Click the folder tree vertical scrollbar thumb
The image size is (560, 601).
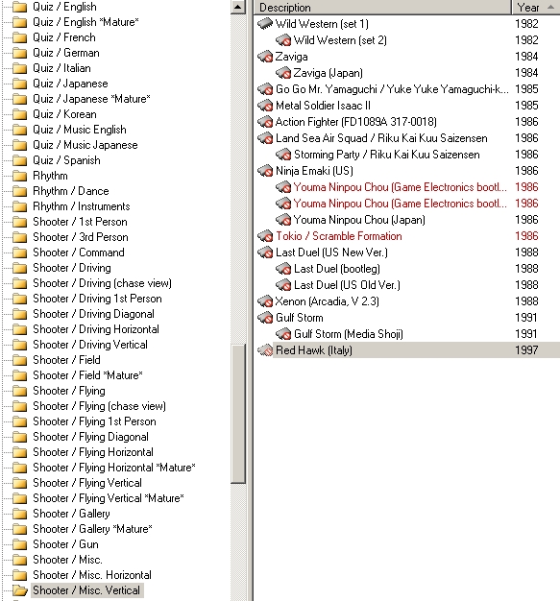point(238,413)
